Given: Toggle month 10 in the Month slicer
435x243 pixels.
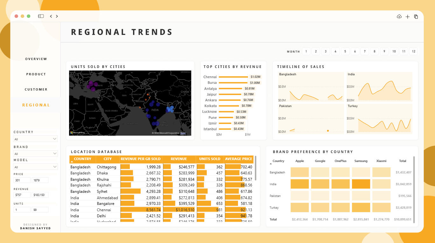Looking at the screenshot, I should [x=394, y=51].
